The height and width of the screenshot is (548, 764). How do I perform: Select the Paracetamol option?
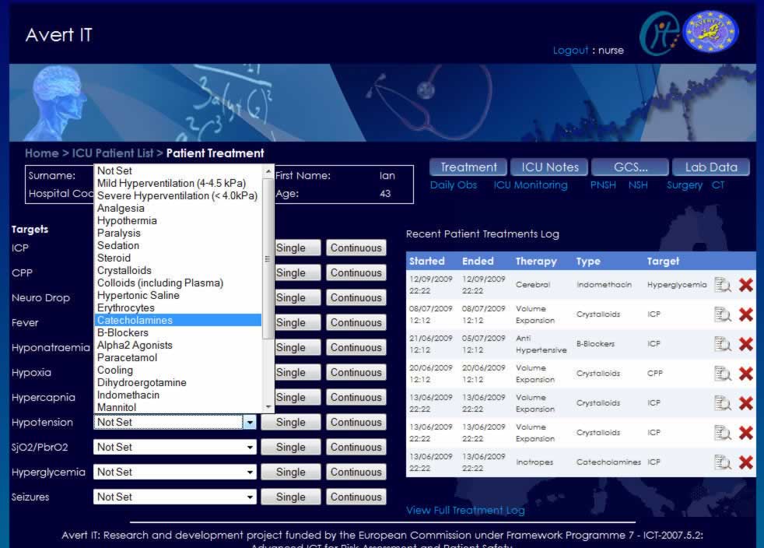178,357
